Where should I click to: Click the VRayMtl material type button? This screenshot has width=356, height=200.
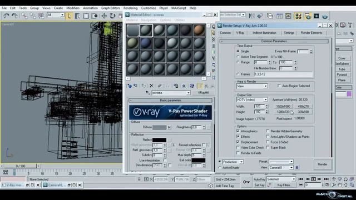click(x=203, y=93)
